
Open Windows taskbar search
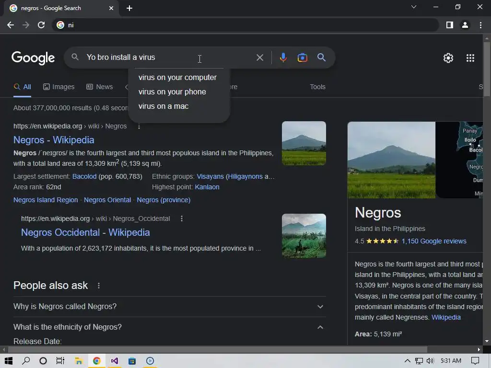pyautogui.click(x=26, y=361)
